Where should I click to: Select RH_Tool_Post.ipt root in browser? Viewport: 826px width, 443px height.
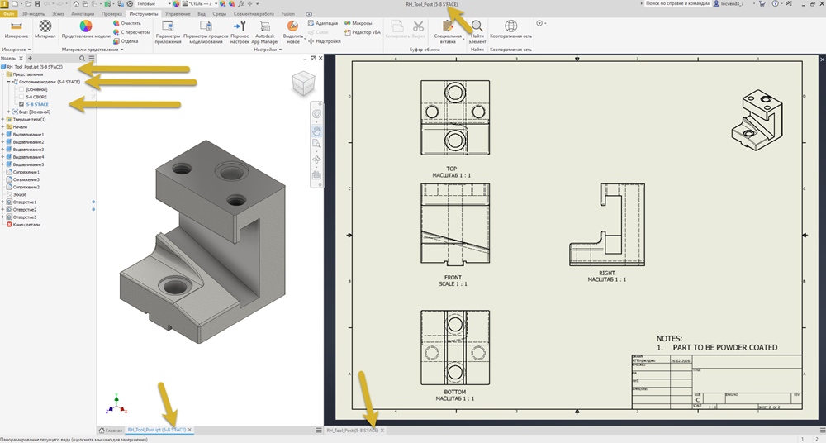pos(31,67)
